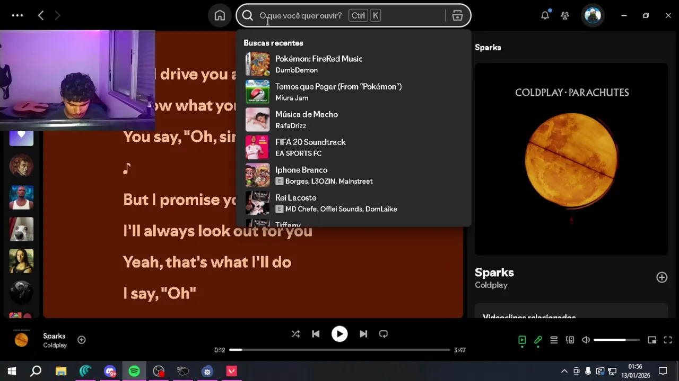This screenshot has width=679, height=381.
Task: Open Coldplay link in bottom player bar
Action: [x=55, y=346]
